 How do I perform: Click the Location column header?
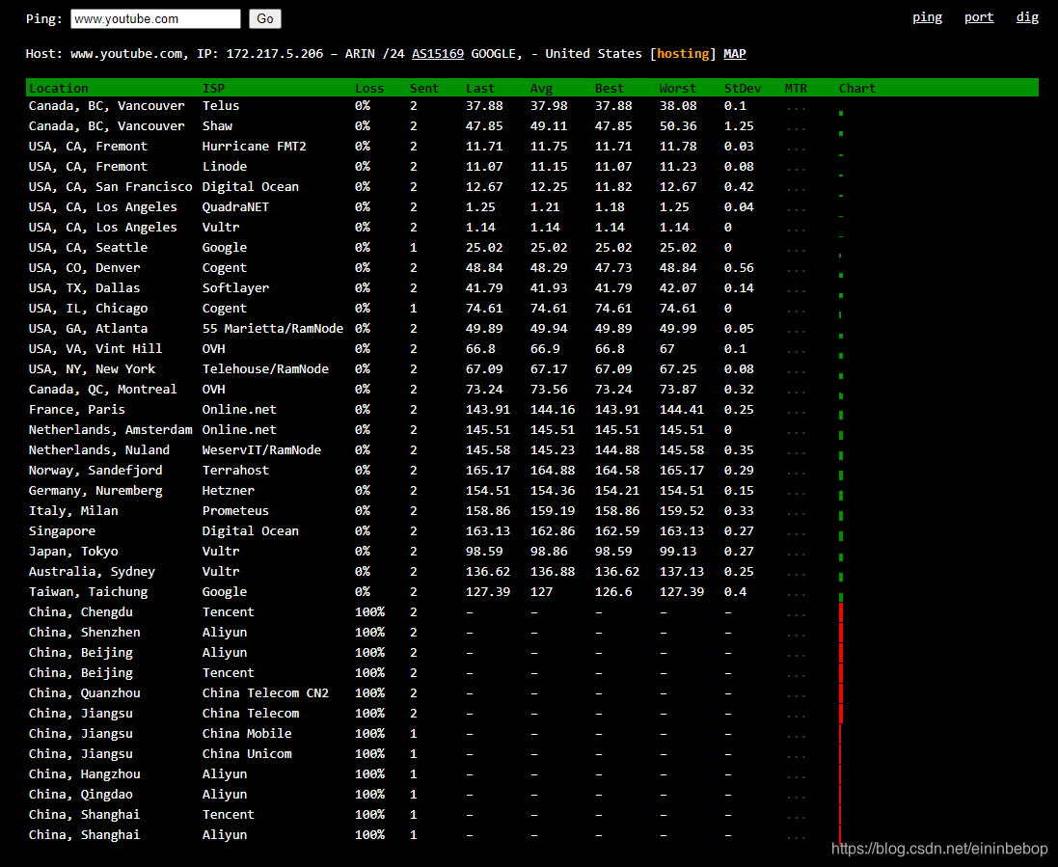59,88
